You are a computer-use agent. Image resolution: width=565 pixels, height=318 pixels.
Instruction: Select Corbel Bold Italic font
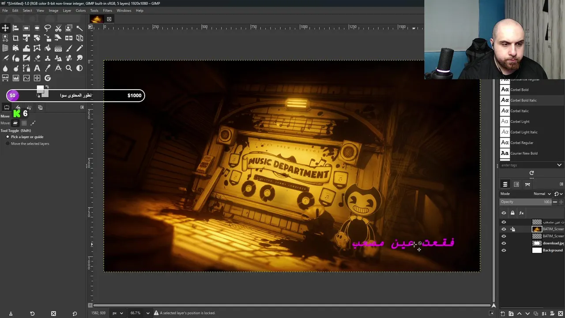tap(524, 100)
